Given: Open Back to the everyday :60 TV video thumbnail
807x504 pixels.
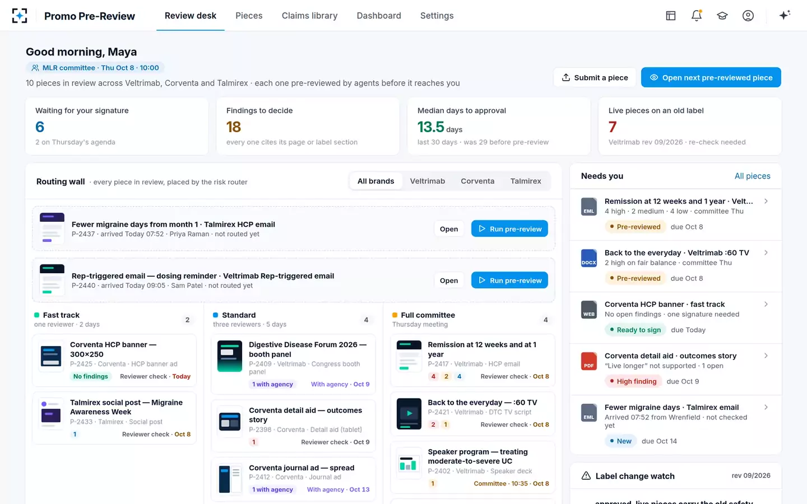Looking at the screenshot, I should coord(409,414).
